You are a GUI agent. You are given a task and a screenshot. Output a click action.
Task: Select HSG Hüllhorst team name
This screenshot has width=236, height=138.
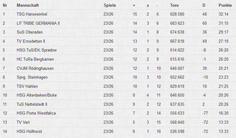(x=29, y=131)
